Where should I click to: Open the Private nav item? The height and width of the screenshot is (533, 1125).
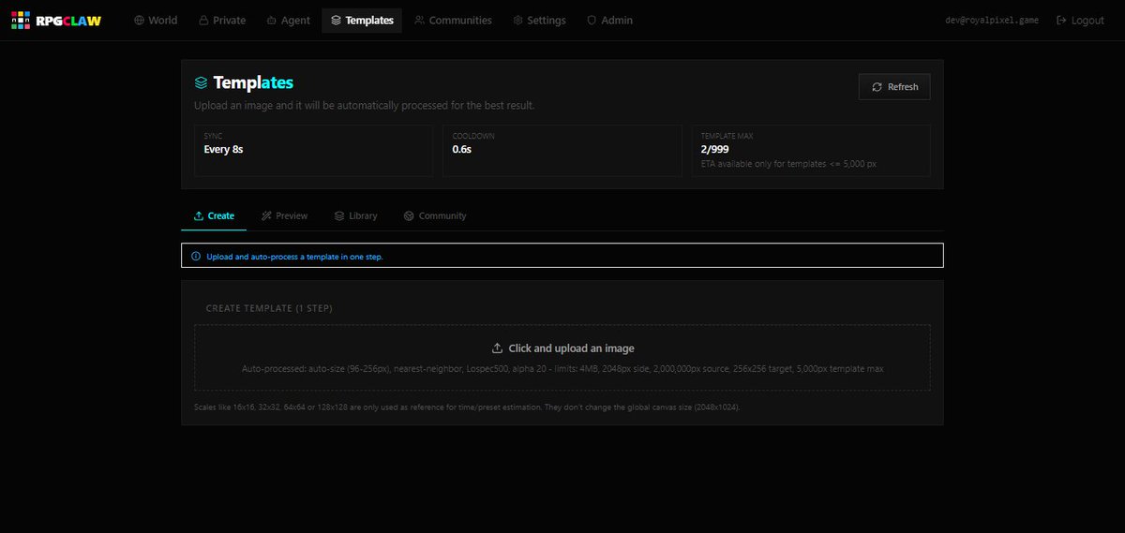222,20
